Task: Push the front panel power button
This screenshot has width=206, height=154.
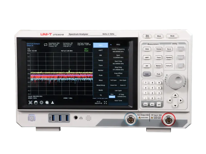Action: pos(31,118)
